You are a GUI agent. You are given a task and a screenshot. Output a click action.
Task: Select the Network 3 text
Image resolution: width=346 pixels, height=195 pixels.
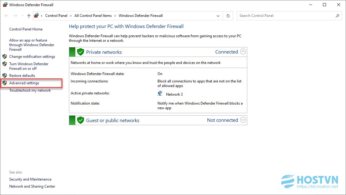tap(174, 94)
